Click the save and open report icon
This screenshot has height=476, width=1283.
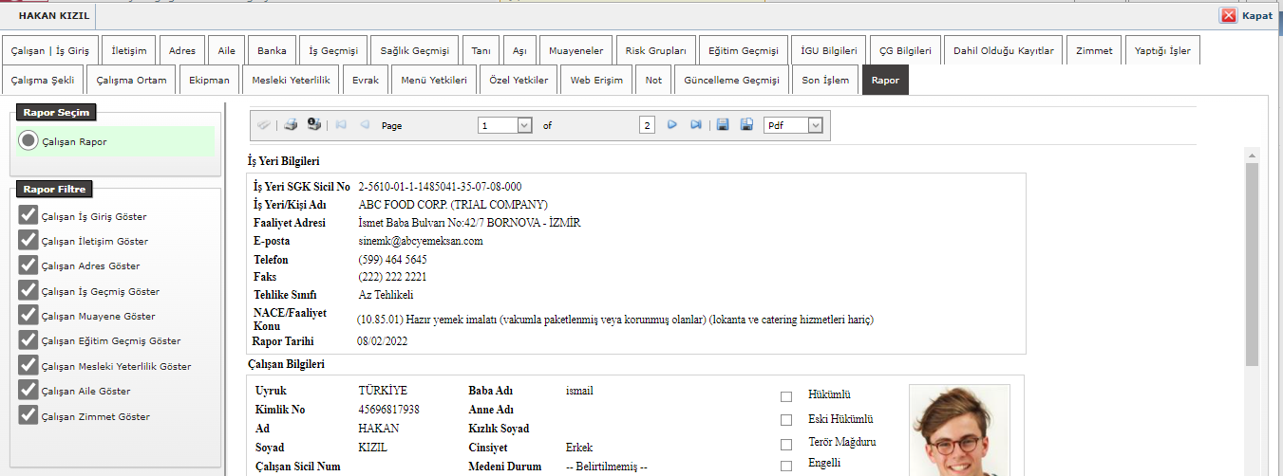coord(746,125)
